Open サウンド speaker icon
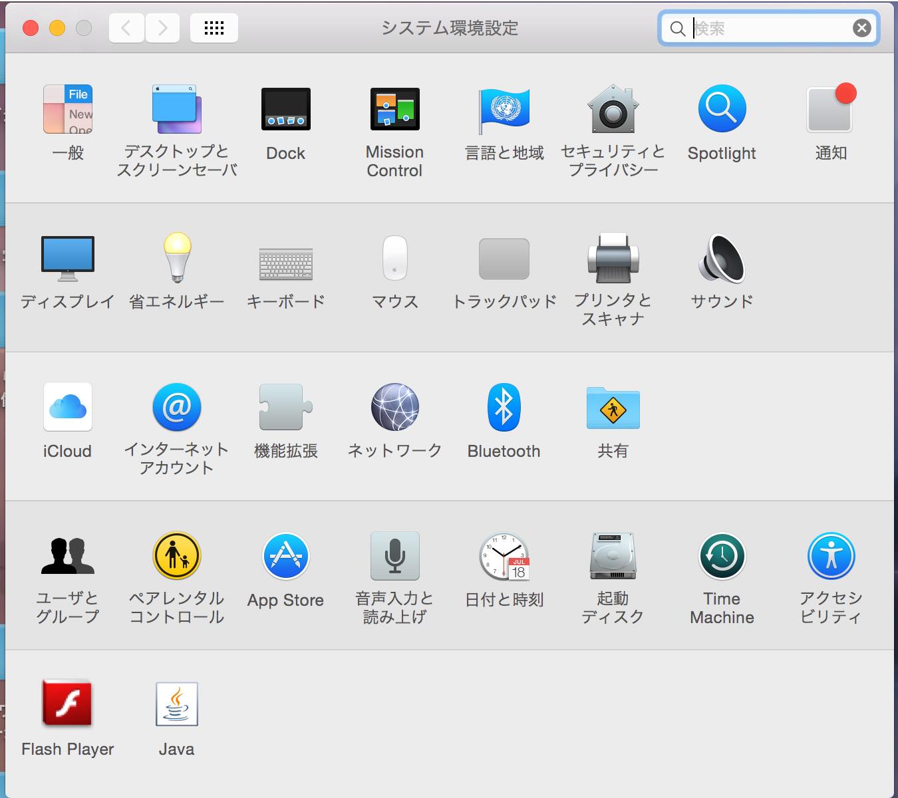The image size is (898, 798). point(722,258)
